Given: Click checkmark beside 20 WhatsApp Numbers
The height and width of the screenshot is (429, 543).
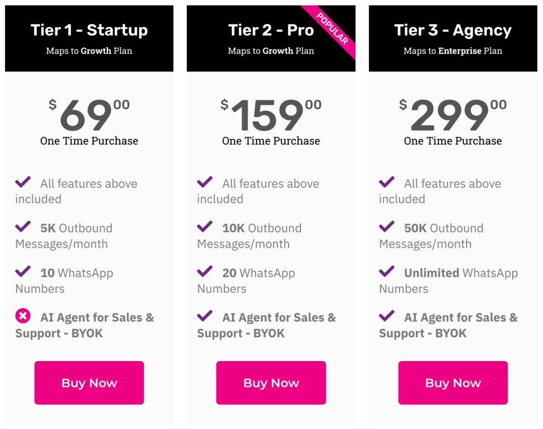Looking at the screenshot, I should (x=205, y=272).
